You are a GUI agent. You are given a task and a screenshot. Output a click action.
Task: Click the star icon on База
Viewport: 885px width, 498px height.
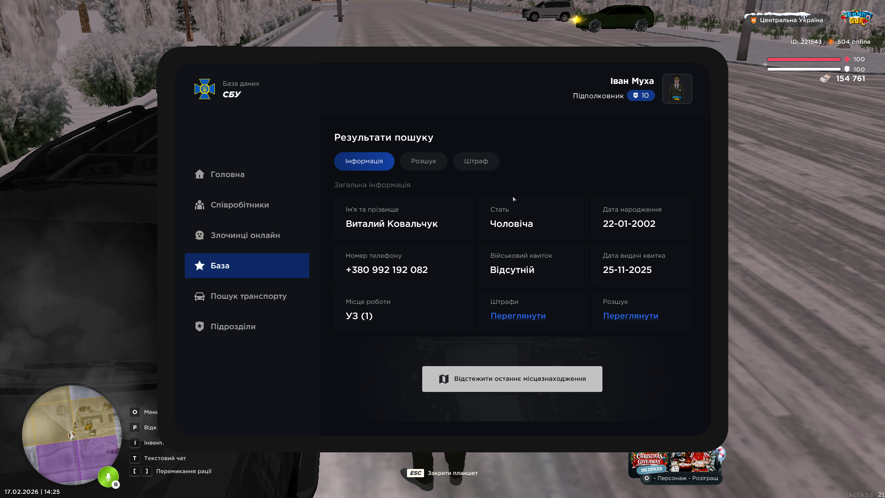pyautogui.click(x=199, y=266)
